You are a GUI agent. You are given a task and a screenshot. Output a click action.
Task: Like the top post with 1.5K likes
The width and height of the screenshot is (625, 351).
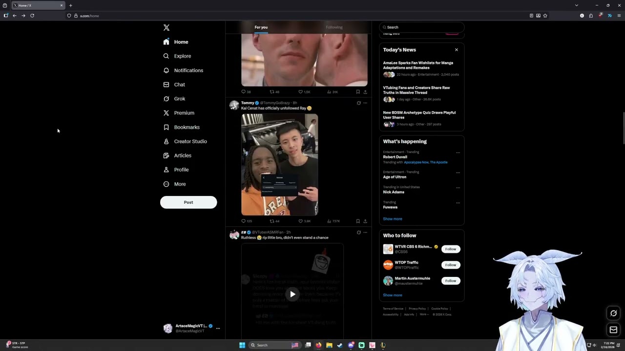304,92
